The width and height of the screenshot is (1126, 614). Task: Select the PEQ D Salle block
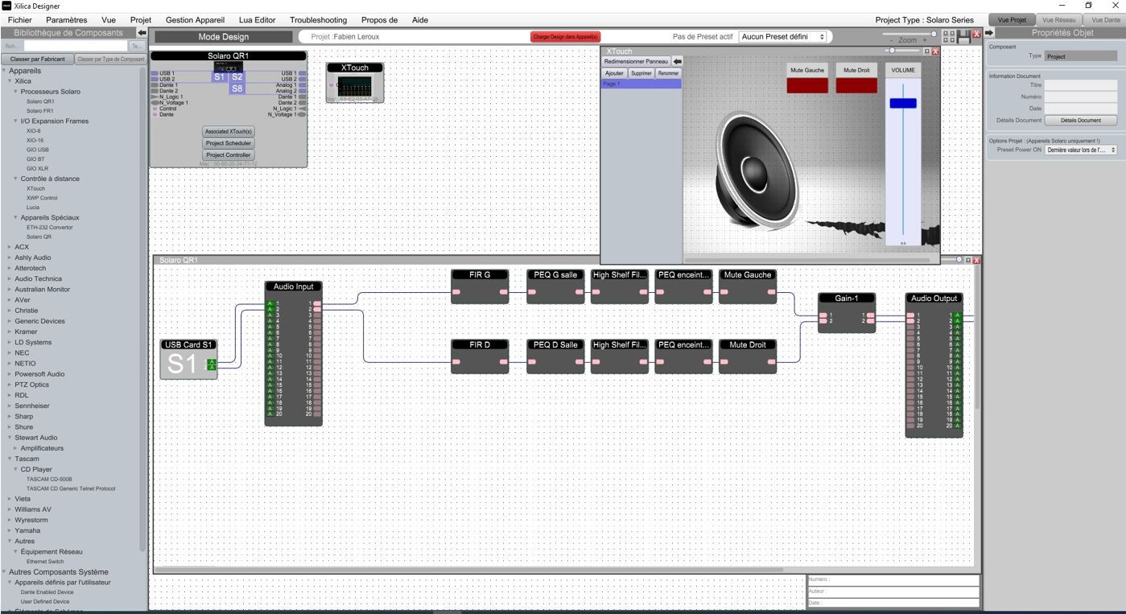[556, 356]
